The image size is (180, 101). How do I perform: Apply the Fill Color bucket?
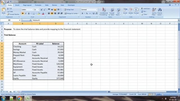39,13
